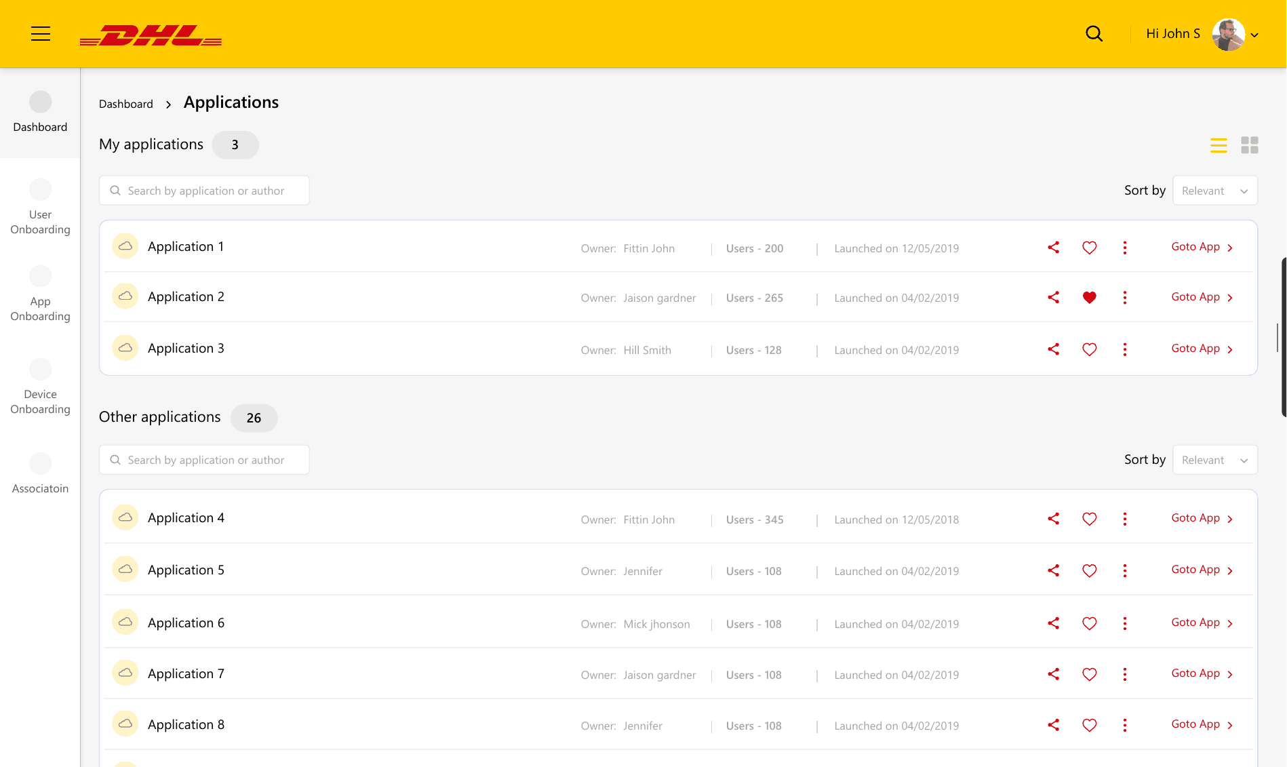Screen dimensions: 1287x767
Task: Favorite Application 5 with heart icon
Action: coord(1089,570)
